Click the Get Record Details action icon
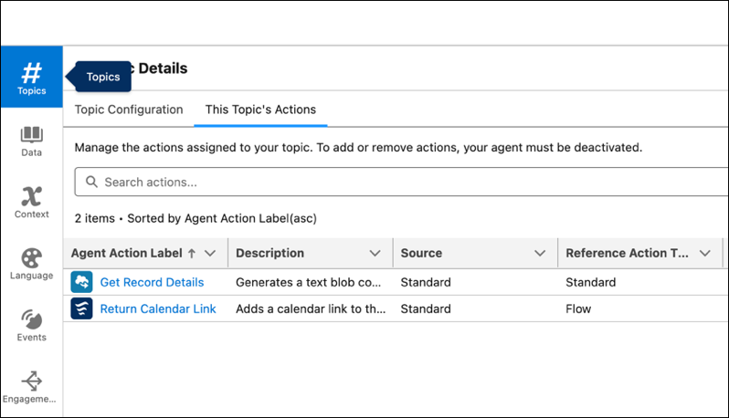729x418 pixels. [81, 282]
